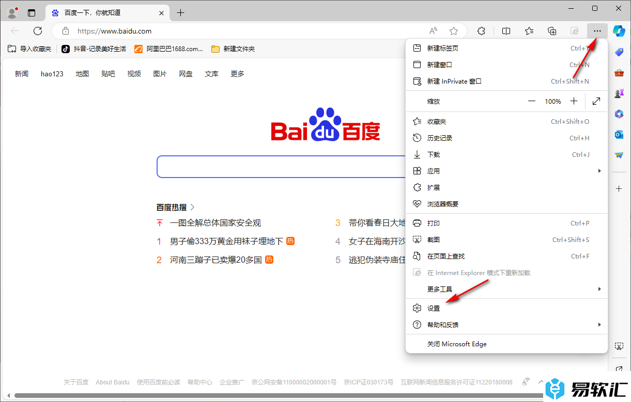
Task: Open the Collections toolbar icon
Action: pyautogui.click(x=552, y=31)
